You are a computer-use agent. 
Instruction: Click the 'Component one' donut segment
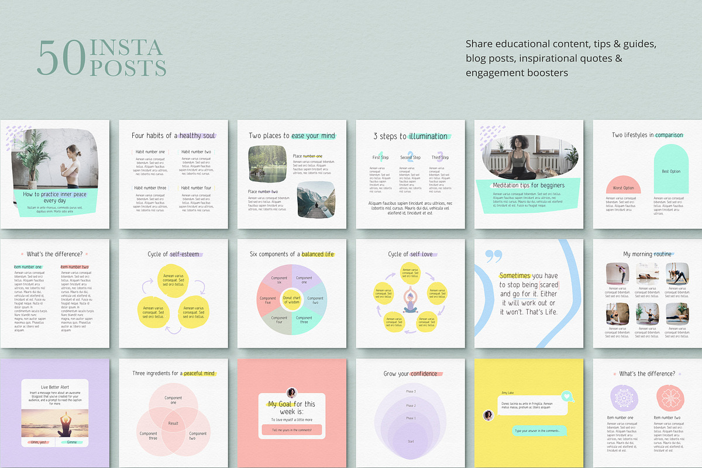click(305, 279)
